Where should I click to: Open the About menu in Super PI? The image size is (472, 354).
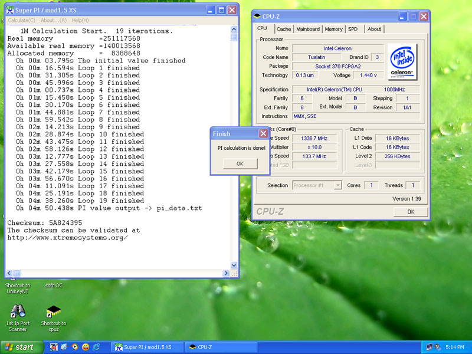[x=53, y=20]
